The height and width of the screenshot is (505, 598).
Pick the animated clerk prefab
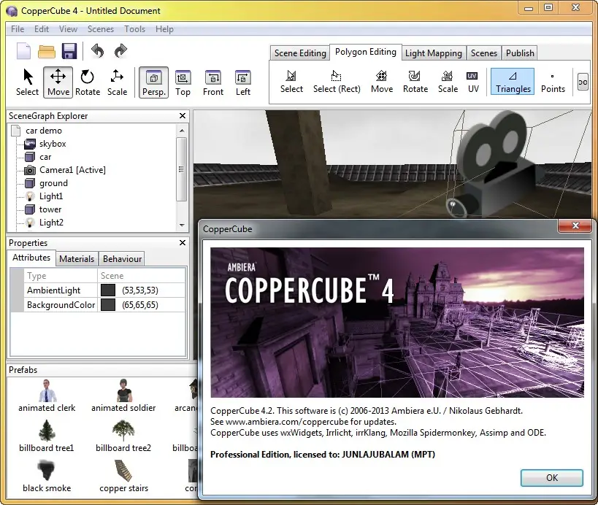coord(47,396)
